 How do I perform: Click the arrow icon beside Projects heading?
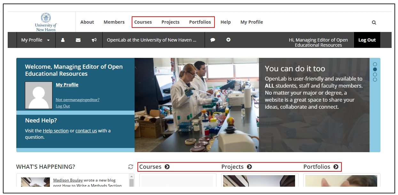tap(249, 167)
